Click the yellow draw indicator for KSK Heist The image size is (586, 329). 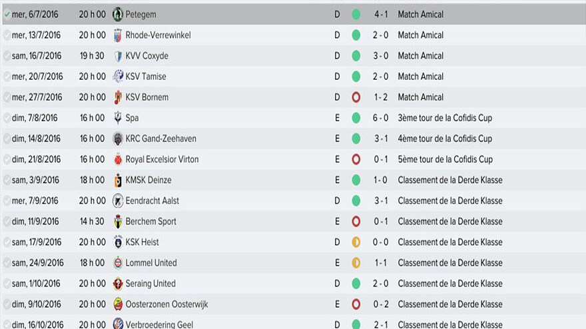click(x=356, y=242)
